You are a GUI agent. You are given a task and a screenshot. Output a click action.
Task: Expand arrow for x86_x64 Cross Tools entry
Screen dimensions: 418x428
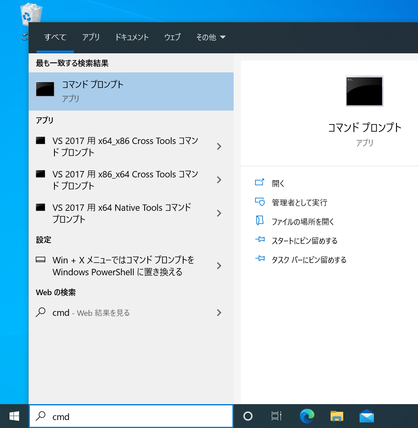click(x=219, y=180)
